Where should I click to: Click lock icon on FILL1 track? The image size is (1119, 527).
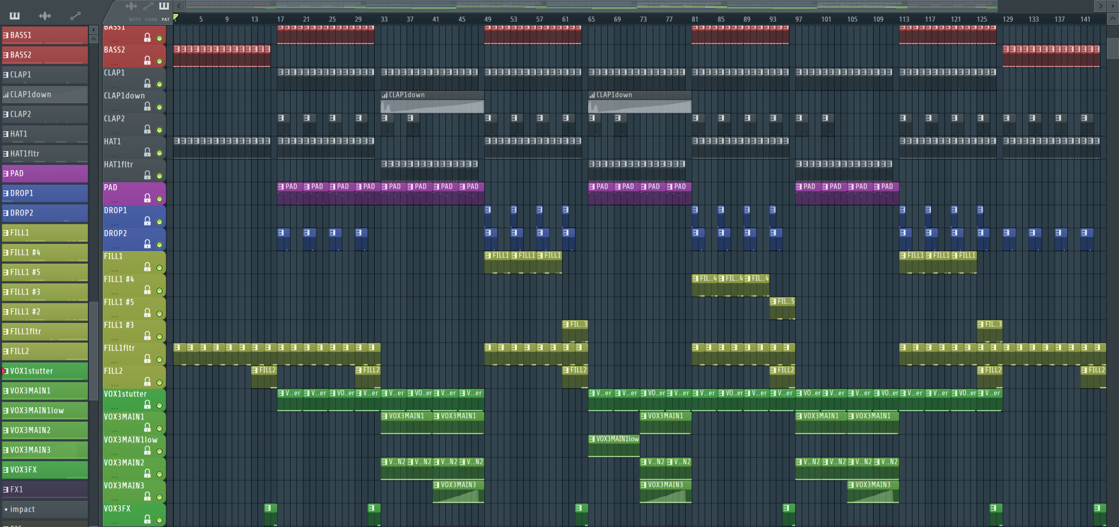coord(147,267)
